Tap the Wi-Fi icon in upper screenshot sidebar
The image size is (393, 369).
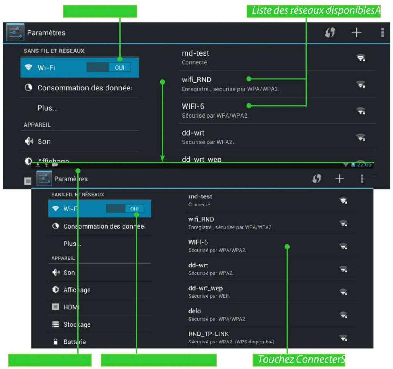tap(28, 67)
